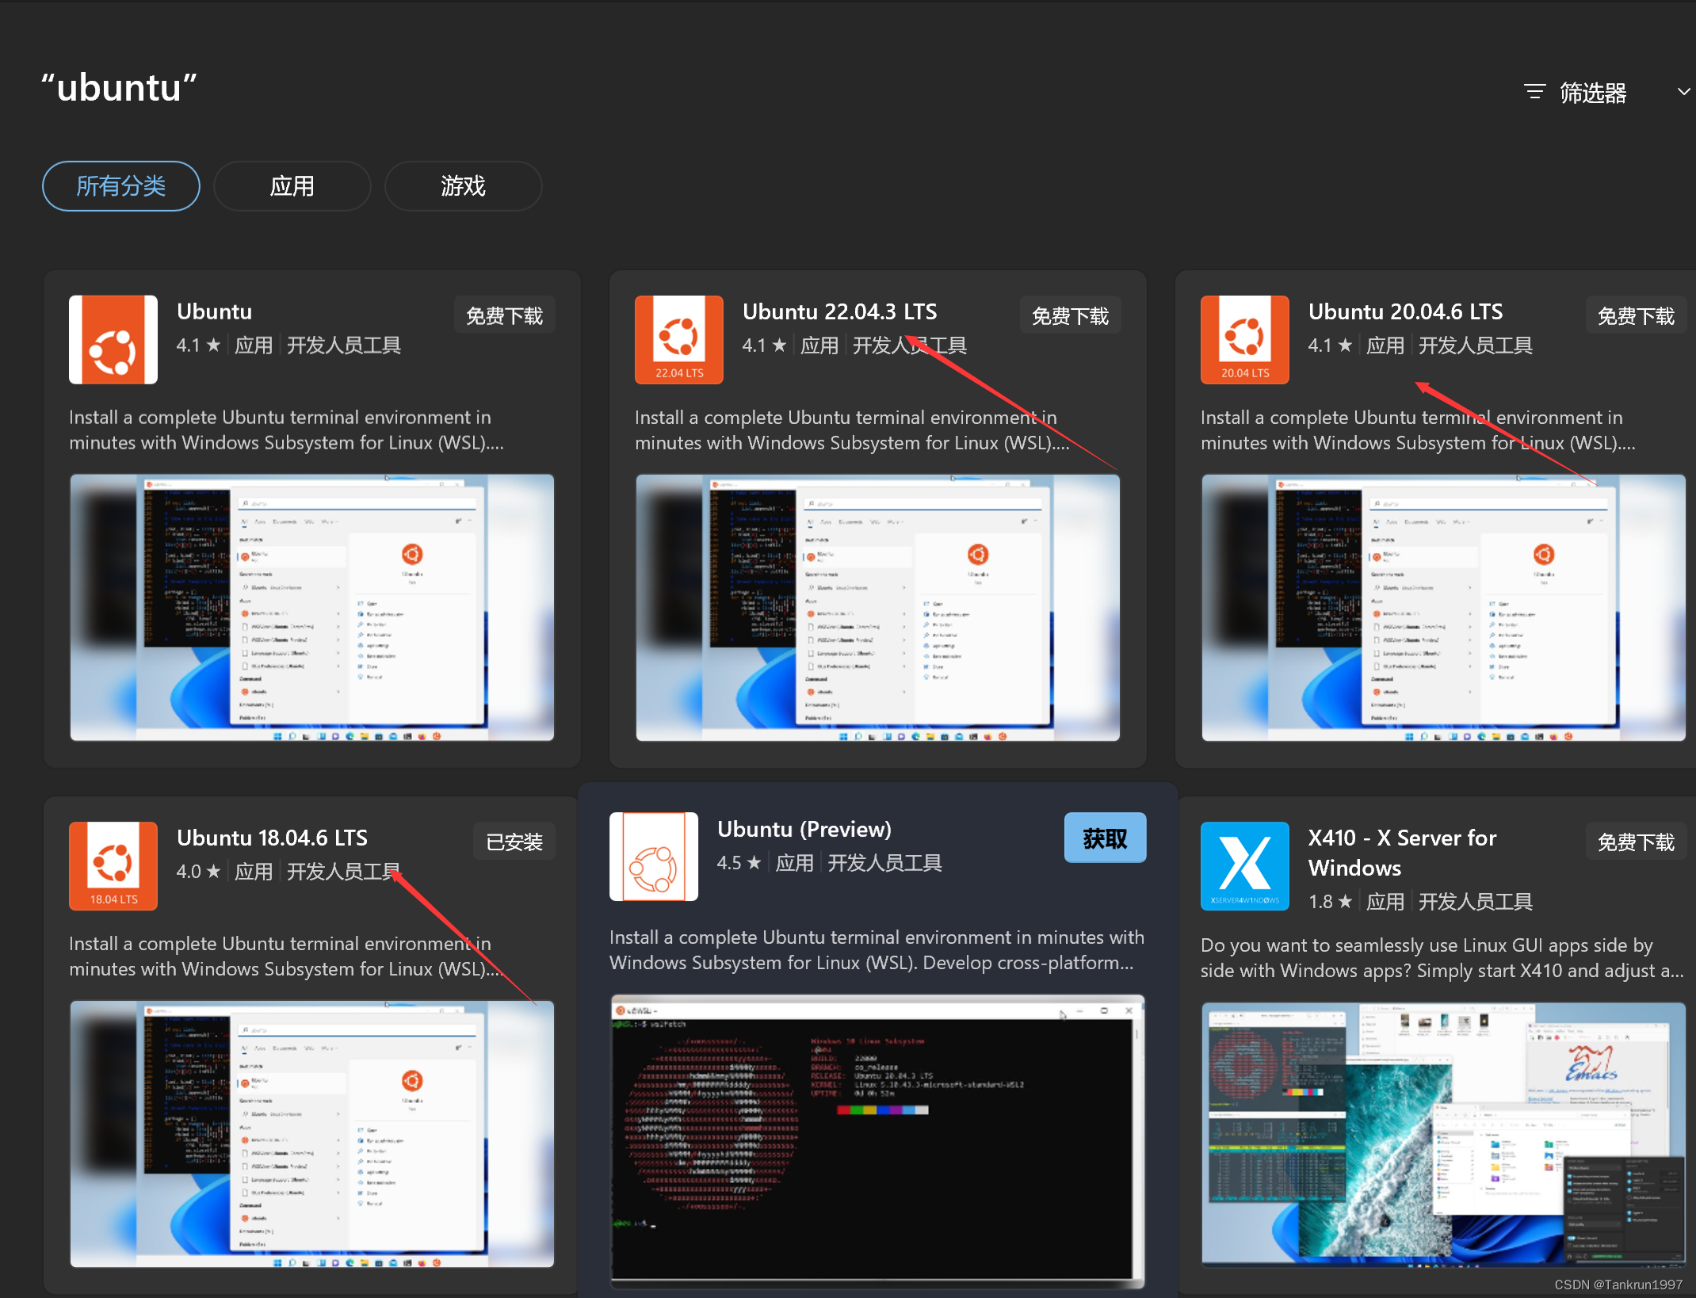1696x1298 pixels.
Task: Click the Ubuntu 18.04 LTS icon
Action: click(113, 865)
